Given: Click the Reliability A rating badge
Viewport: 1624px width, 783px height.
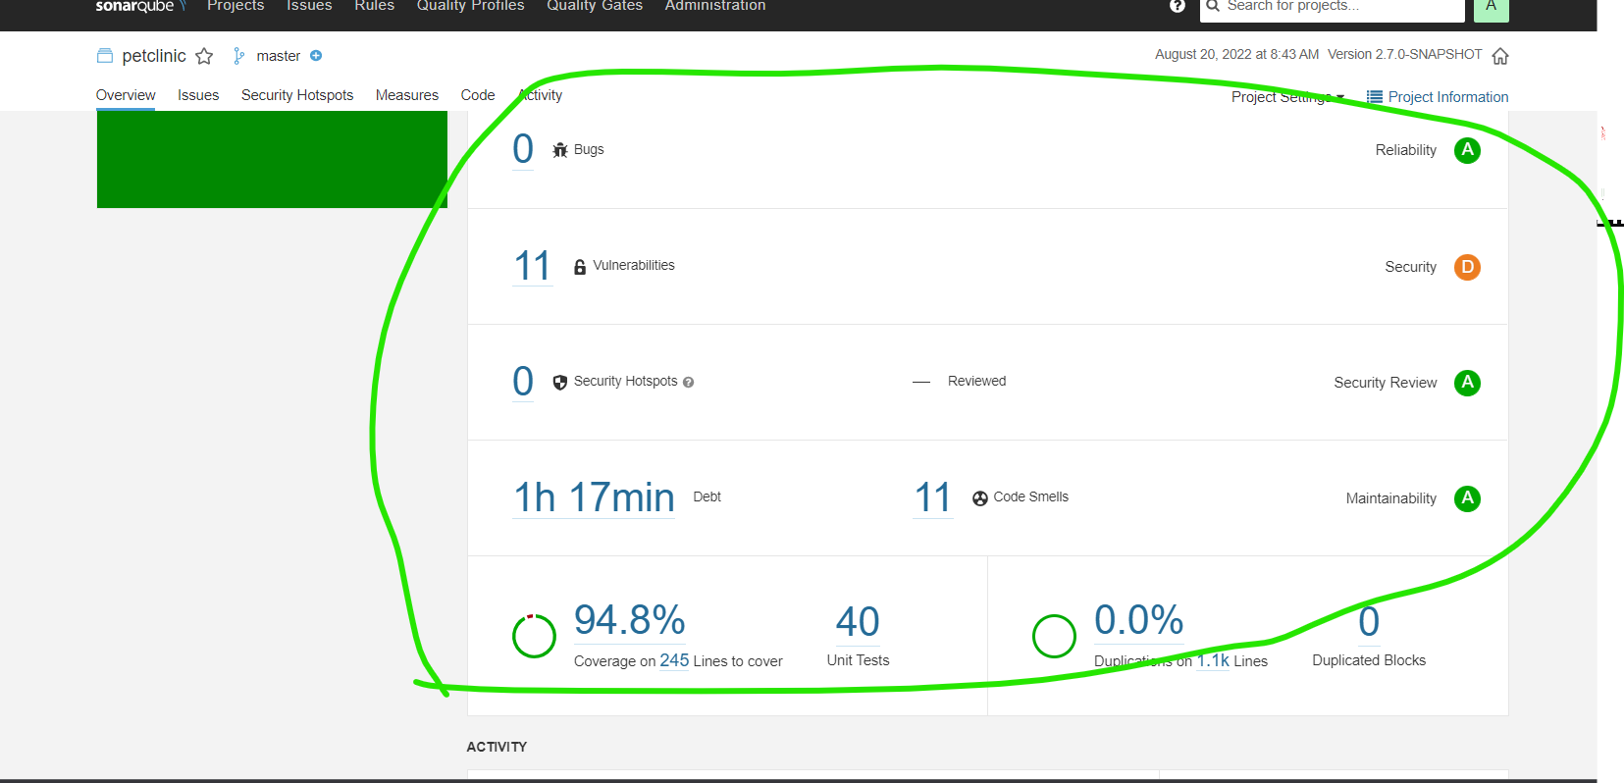Looking at the screenshot, I should [x=1467, y=150].
